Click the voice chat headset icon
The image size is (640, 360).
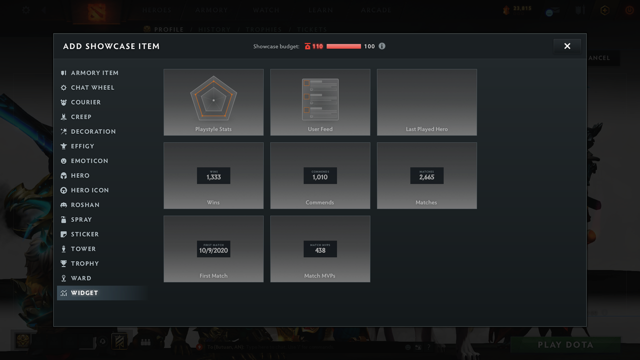pyautogui.click(x=102, y=341)
